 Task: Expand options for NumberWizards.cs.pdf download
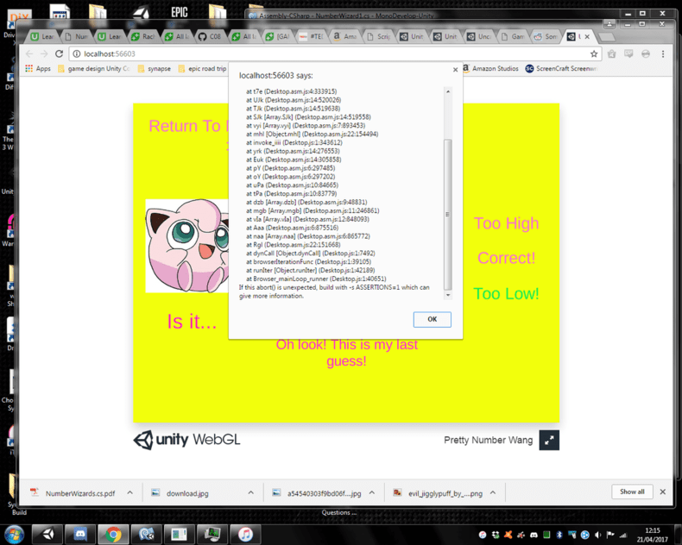(130, 493)
